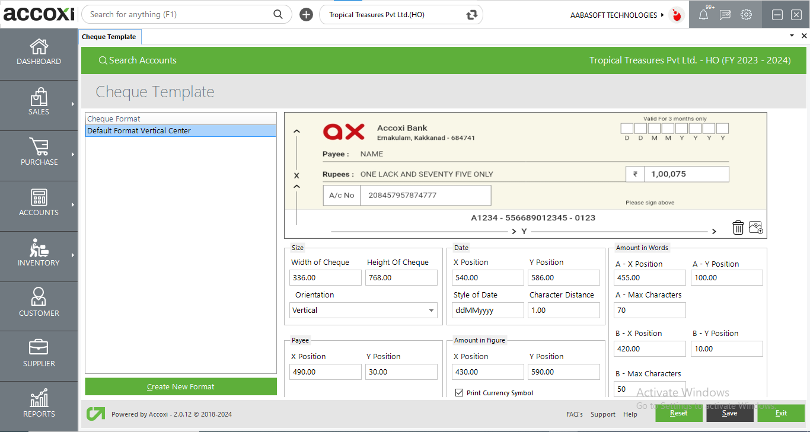Select Default Format Vertical Center format

pyautogui.click(x=180, y=130)
